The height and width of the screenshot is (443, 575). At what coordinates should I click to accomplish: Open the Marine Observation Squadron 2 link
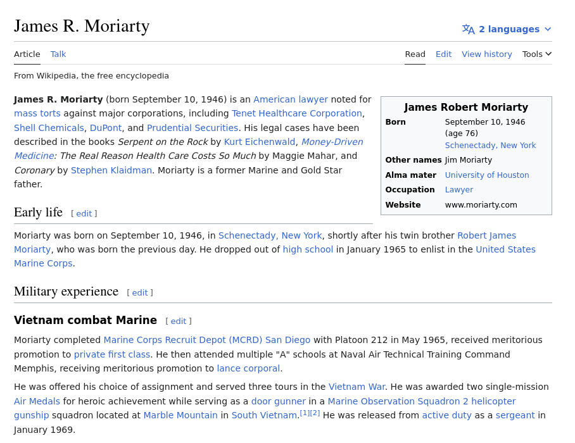pos(421,401)
